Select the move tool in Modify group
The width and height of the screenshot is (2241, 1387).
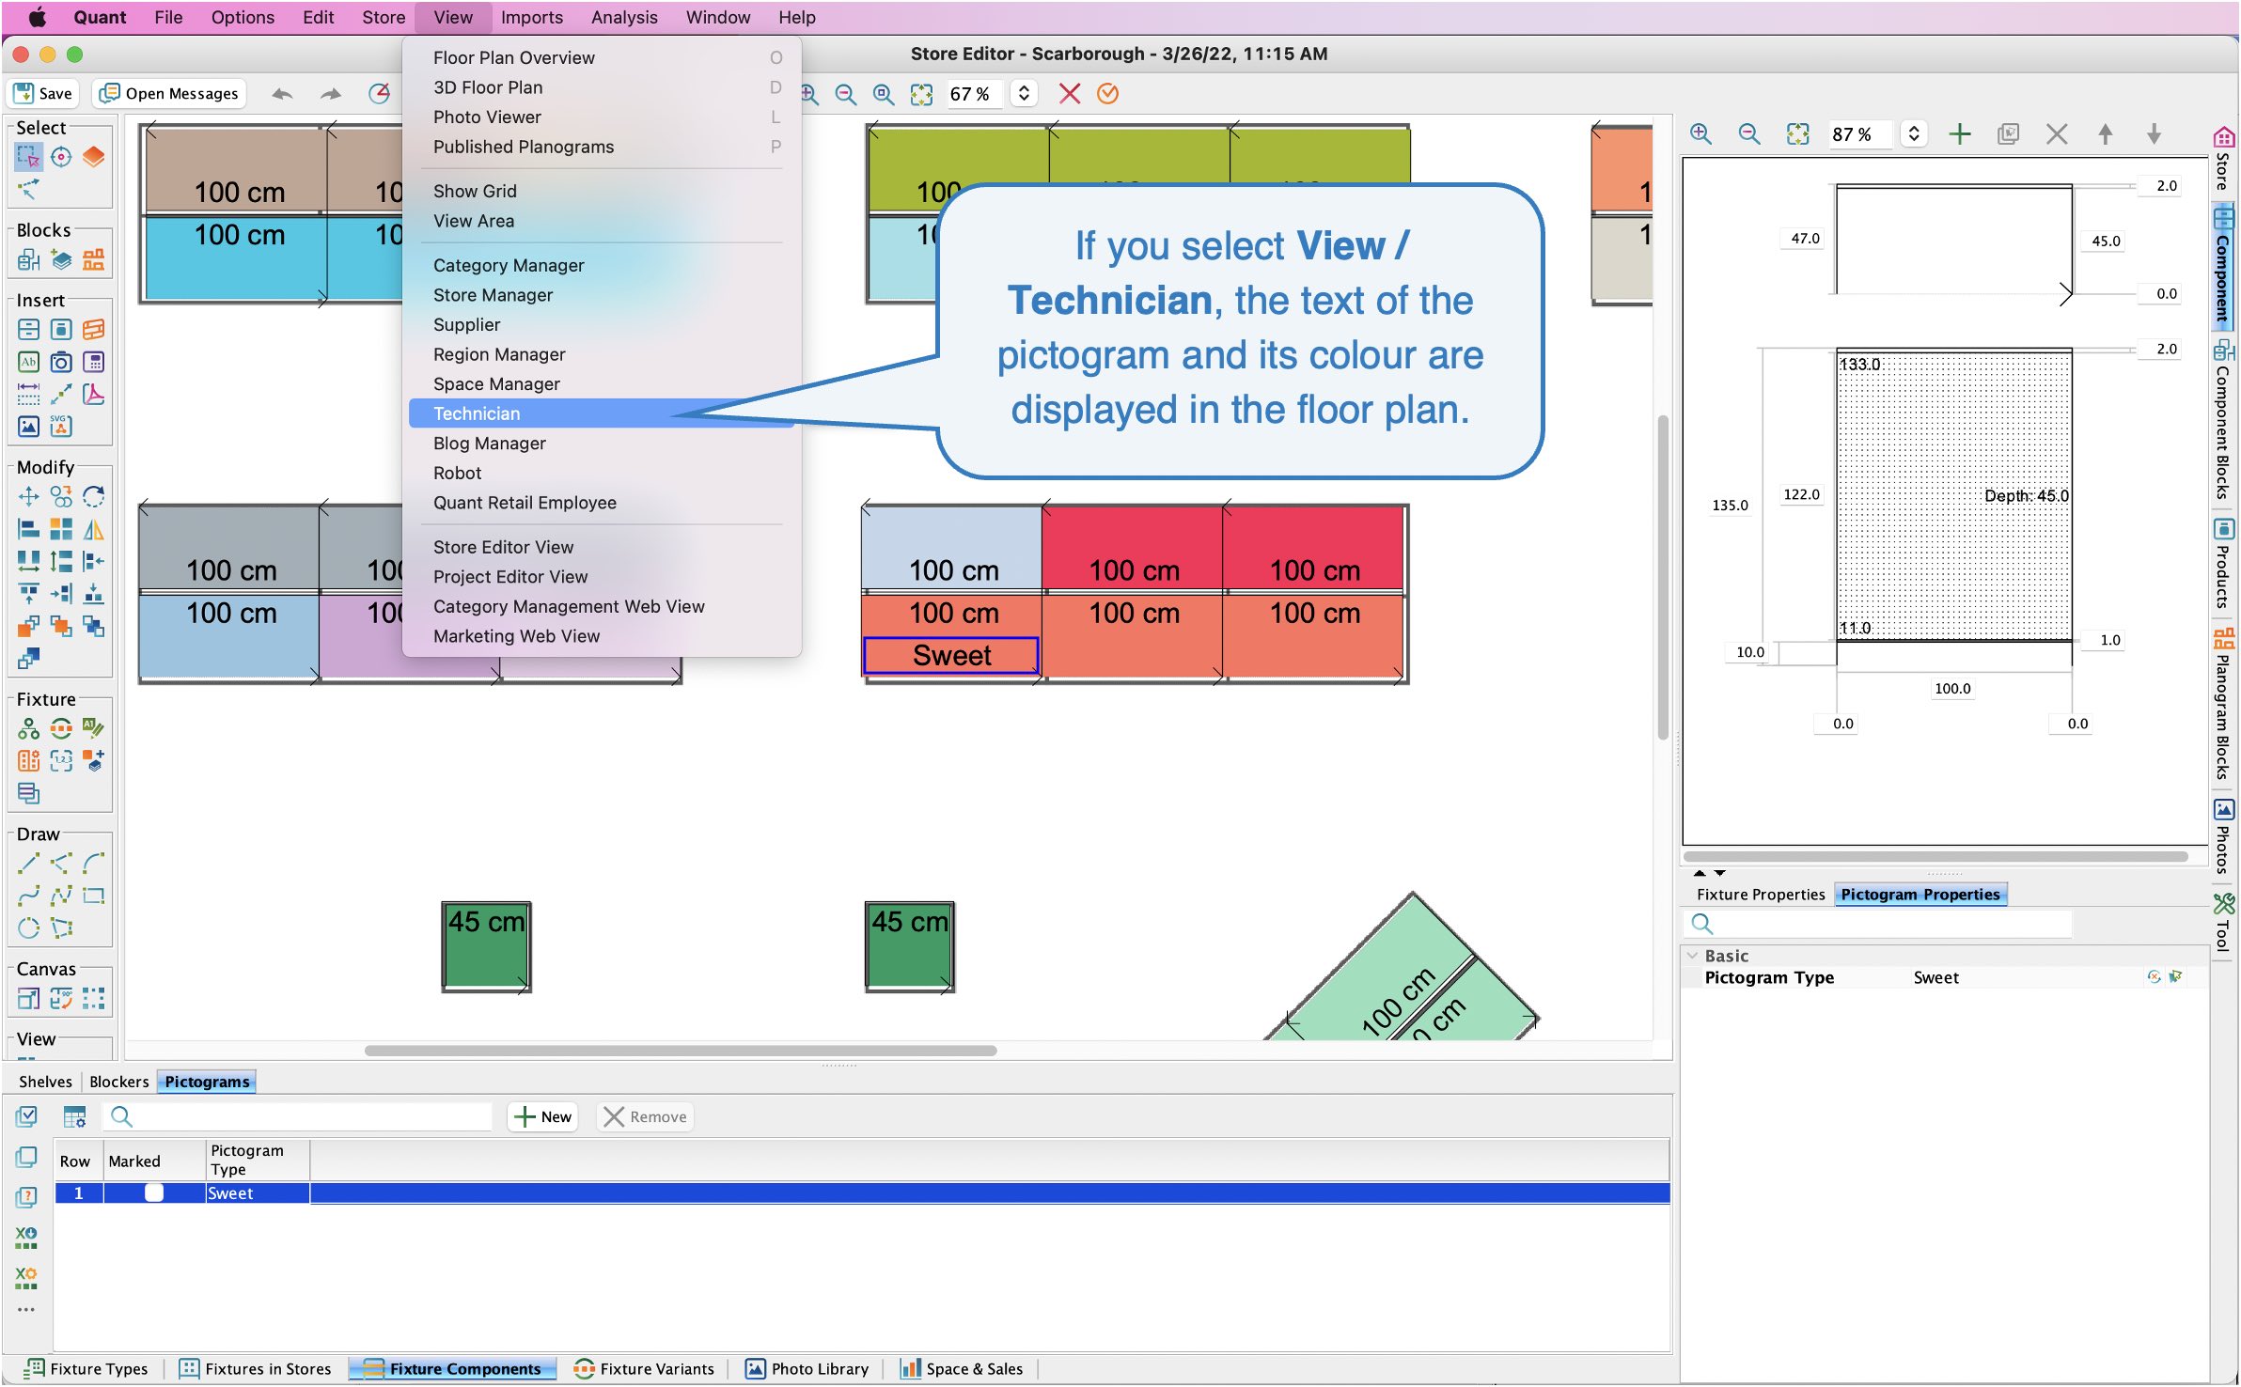coord(28,496)
